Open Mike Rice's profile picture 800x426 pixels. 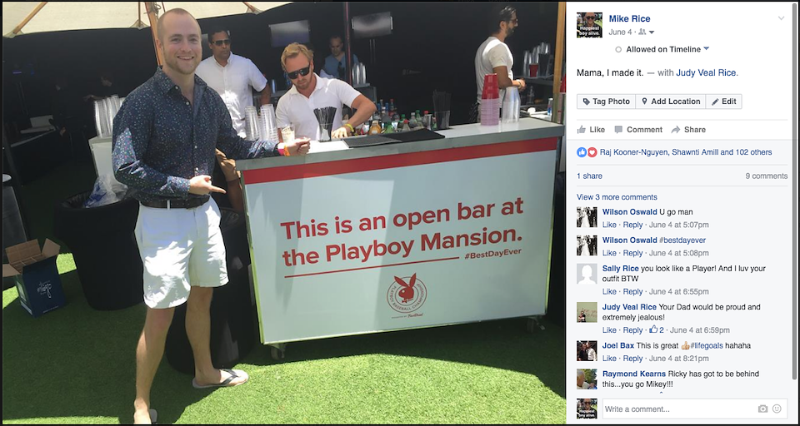pos(589,25)
